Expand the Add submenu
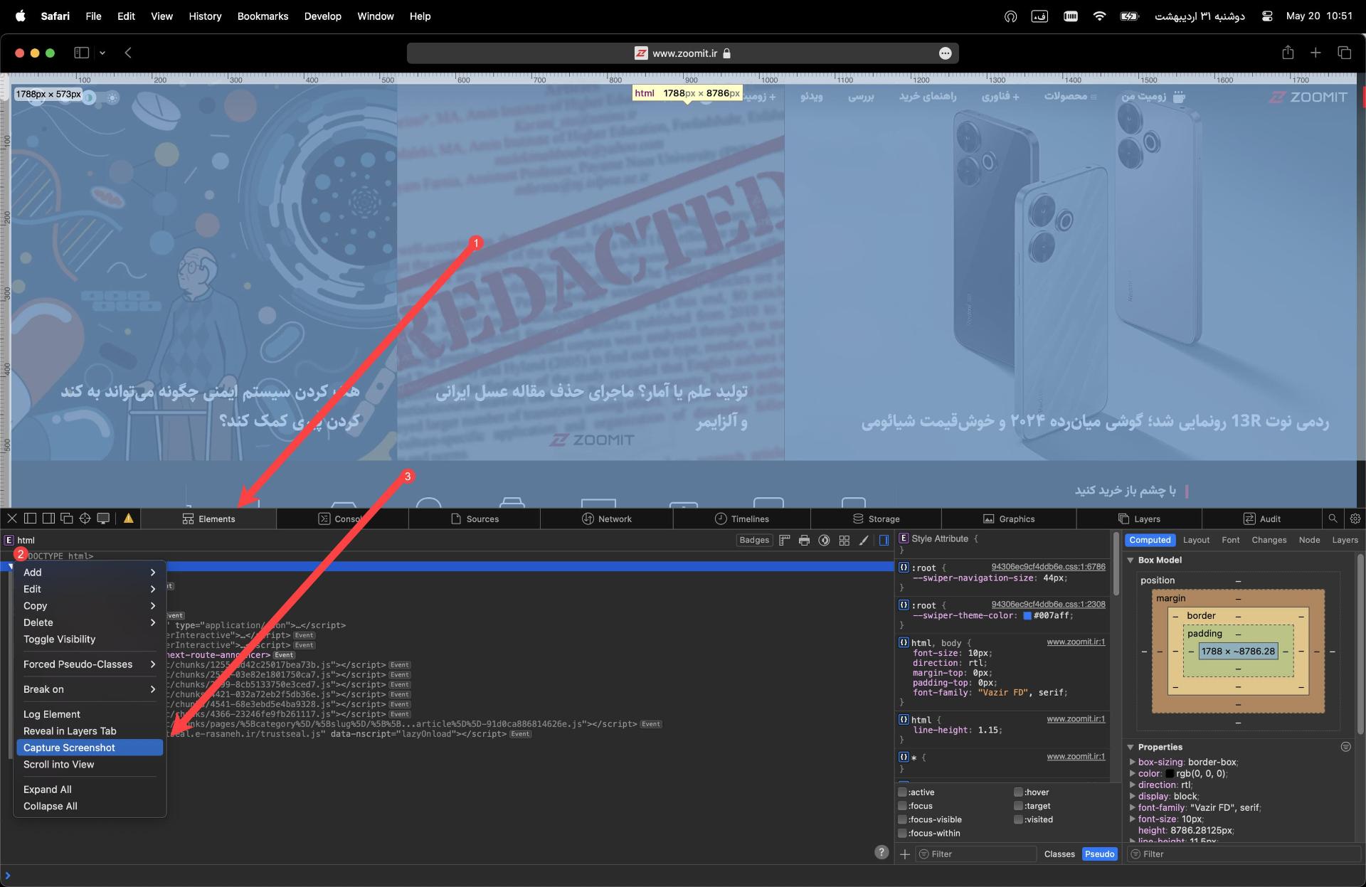Screen dimensions: 1366x887 click(x=90, y=573)
